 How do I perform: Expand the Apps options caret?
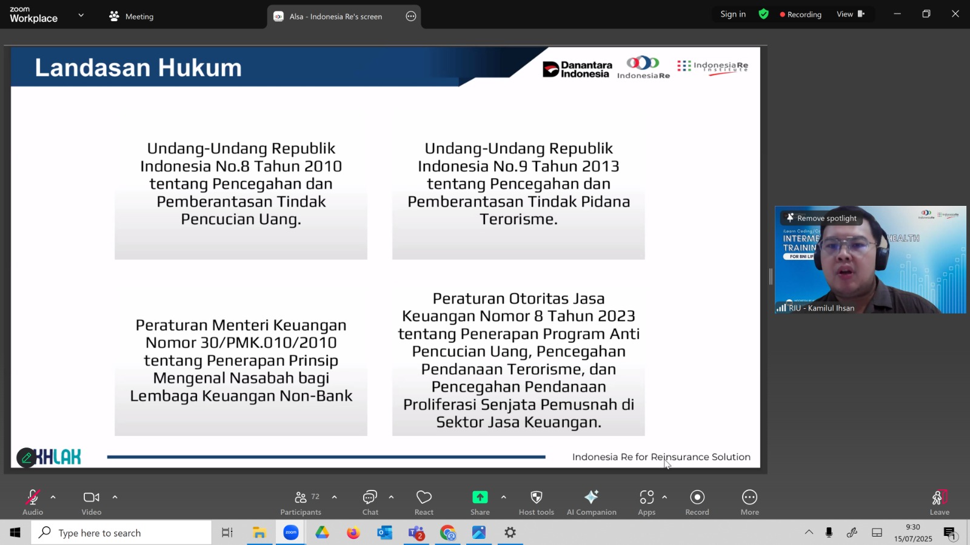[664, 497]
